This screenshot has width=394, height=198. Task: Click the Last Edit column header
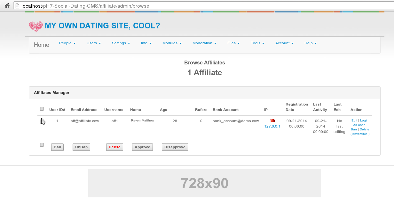[x=337, y=107]
